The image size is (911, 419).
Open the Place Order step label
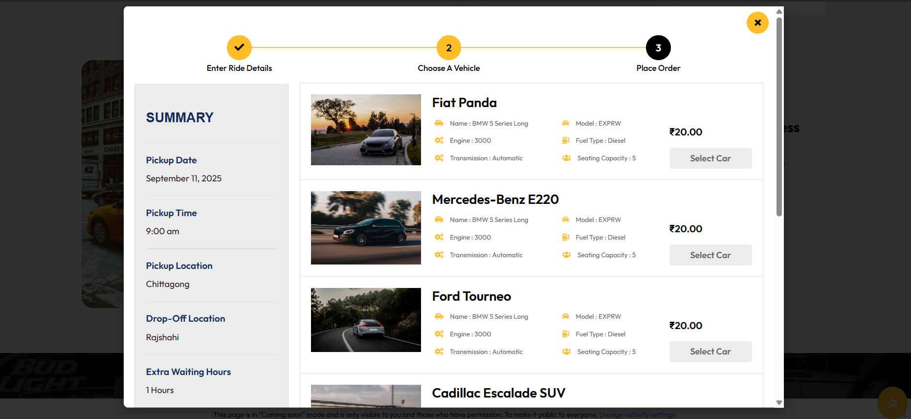pos(658,68)
